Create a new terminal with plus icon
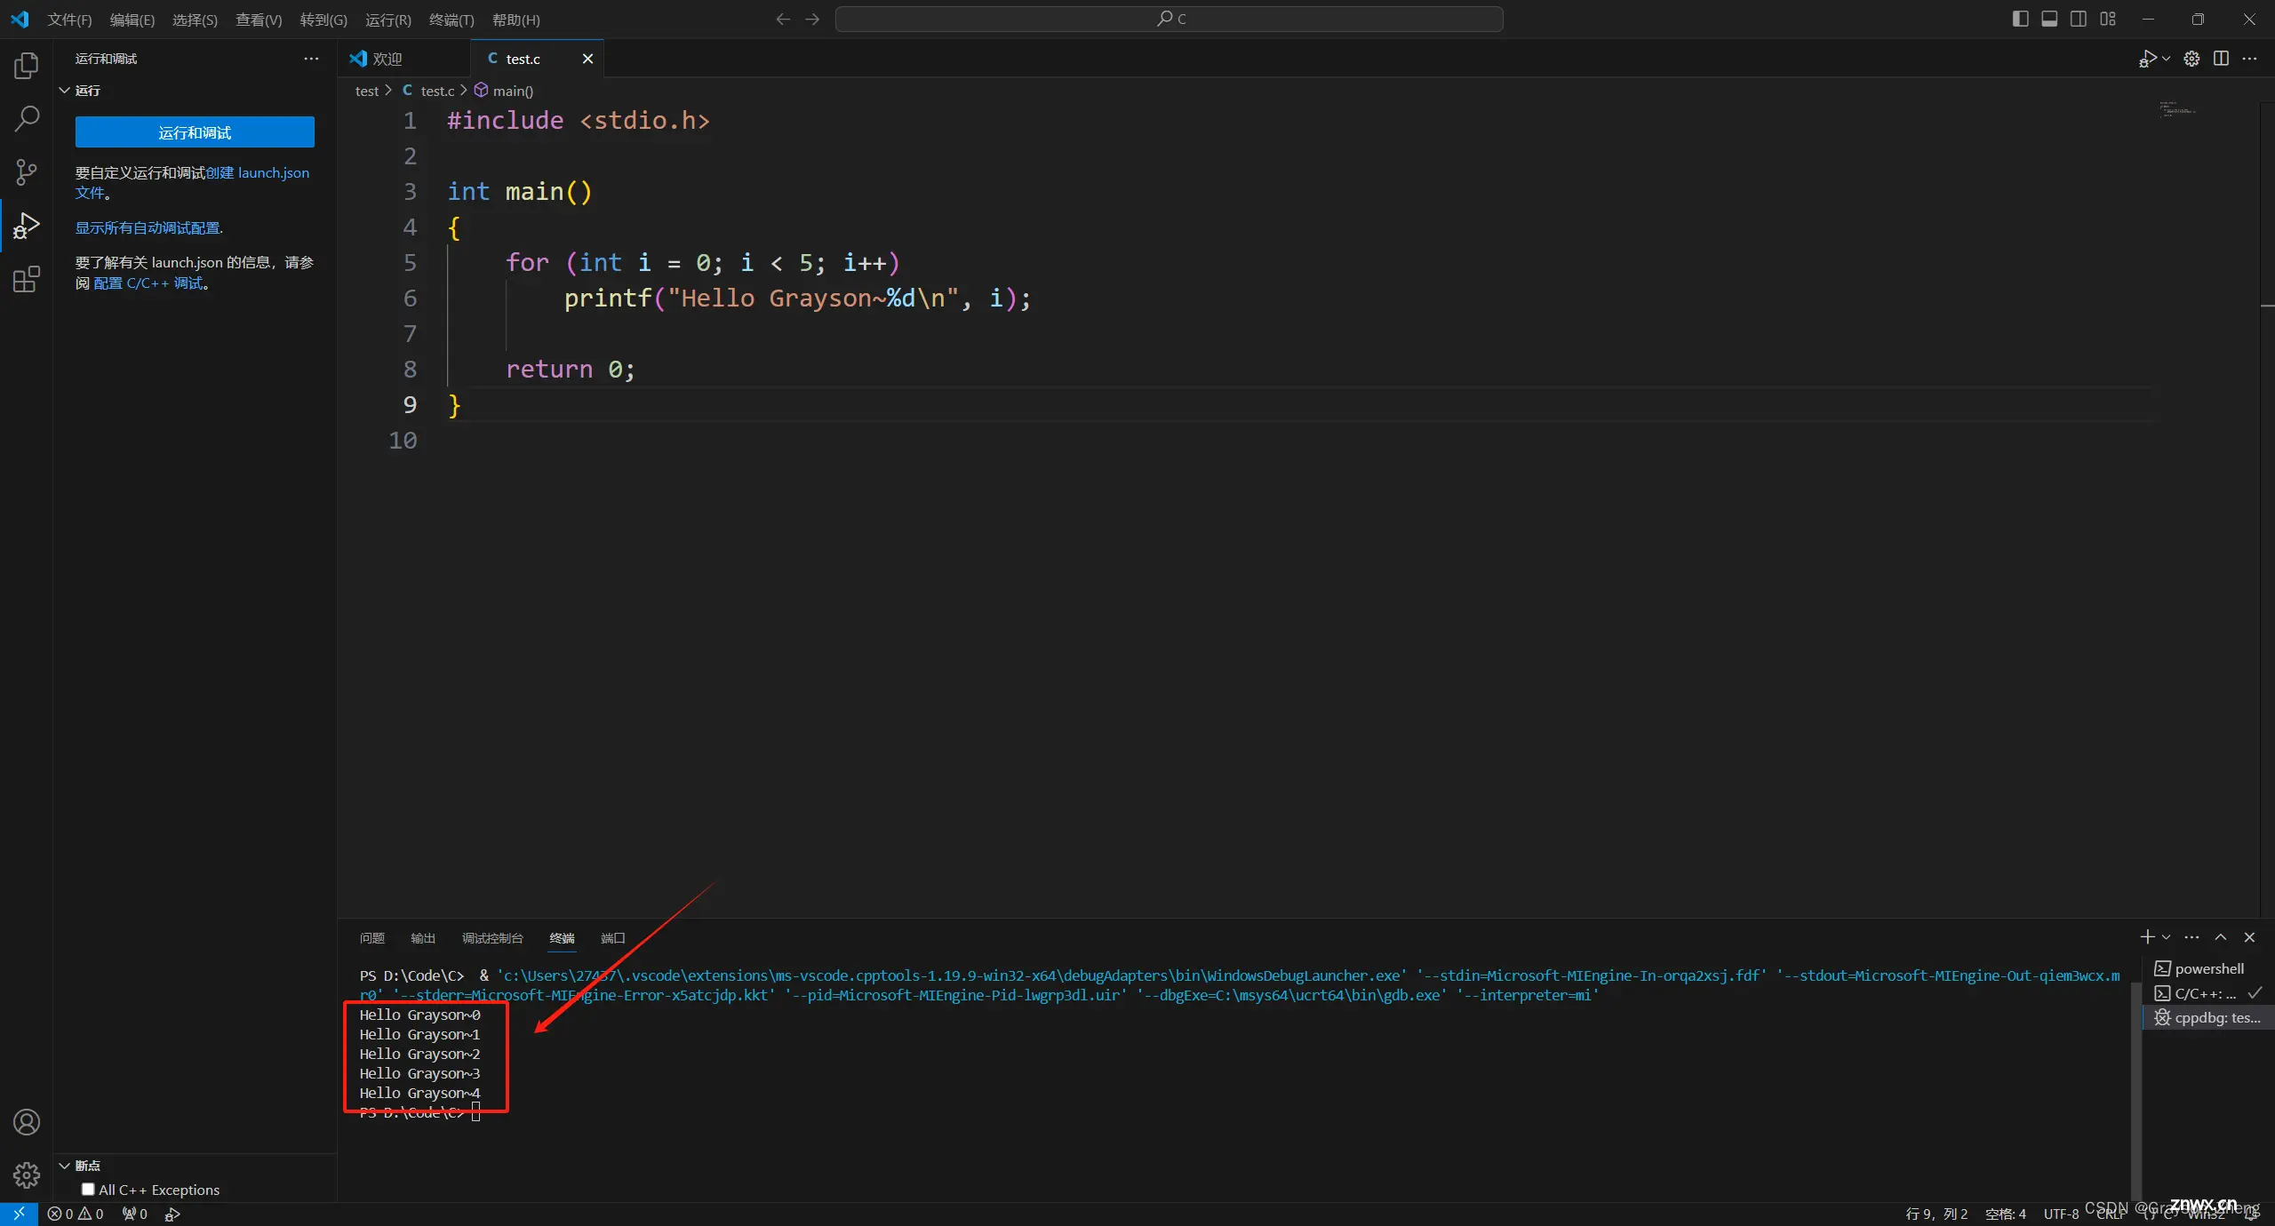 click(2147, 937)
